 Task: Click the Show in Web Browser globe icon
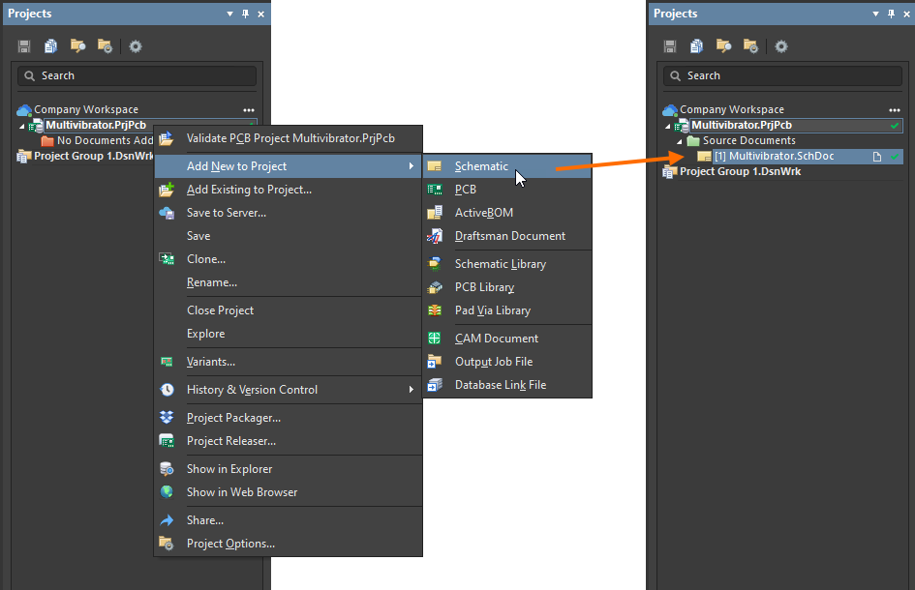click(x=167, y=492)
